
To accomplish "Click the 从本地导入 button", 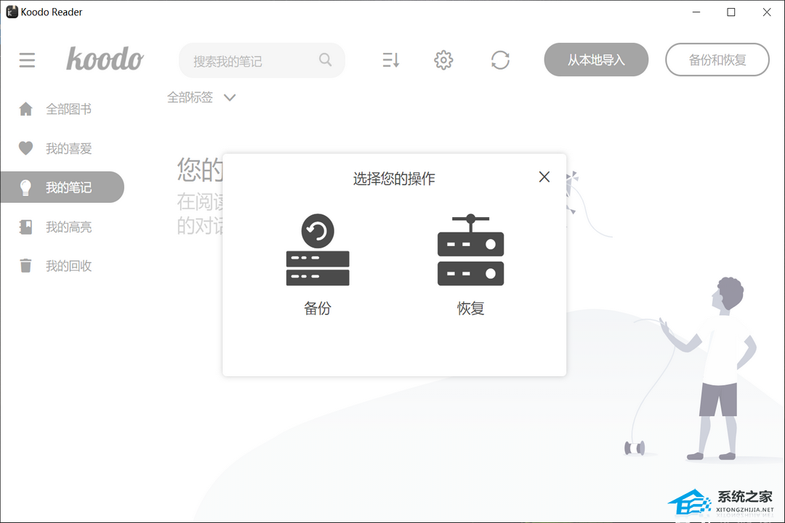I will 596,60.
